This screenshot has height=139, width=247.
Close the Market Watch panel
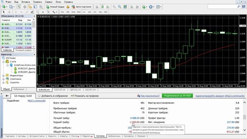(x=34, y=16)
